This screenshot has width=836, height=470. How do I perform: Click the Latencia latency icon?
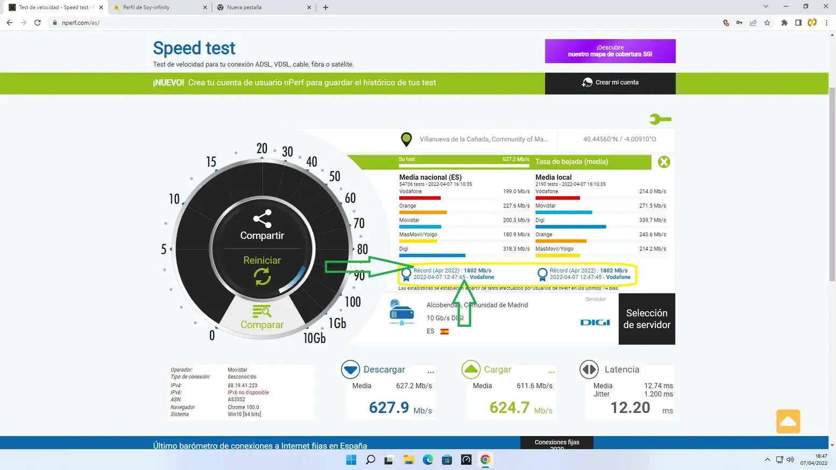pos(589,369)
